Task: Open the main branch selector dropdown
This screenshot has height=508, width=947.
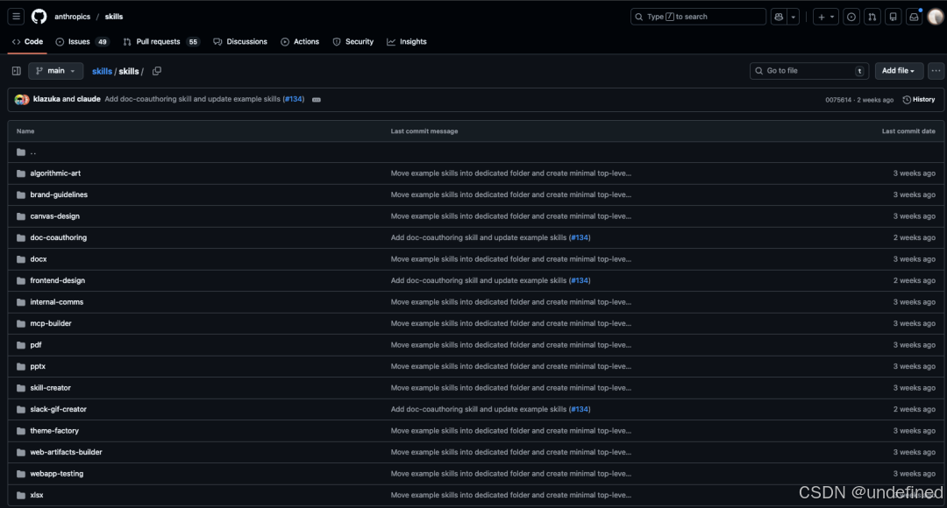Action: (55, 71)
